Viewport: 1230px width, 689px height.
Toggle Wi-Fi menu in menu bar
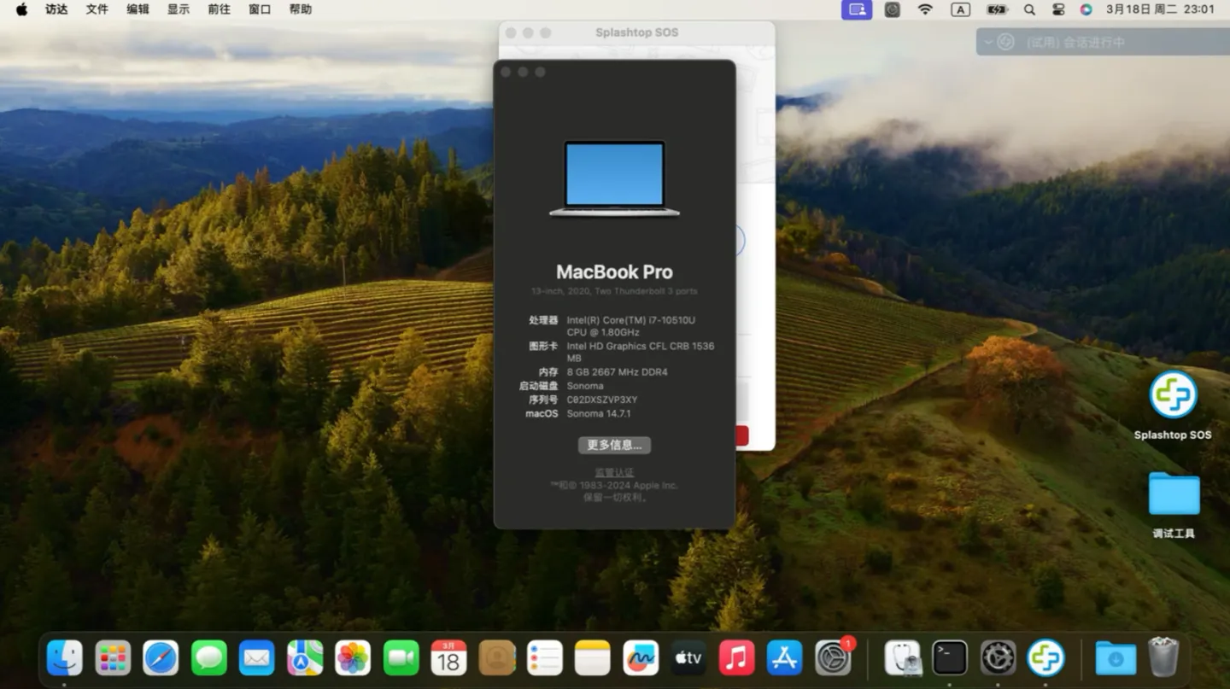(x=925, y=9)
